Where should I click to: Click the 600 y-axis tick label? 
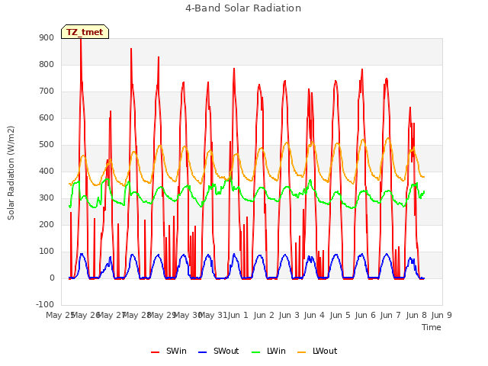tap(47, 118)
